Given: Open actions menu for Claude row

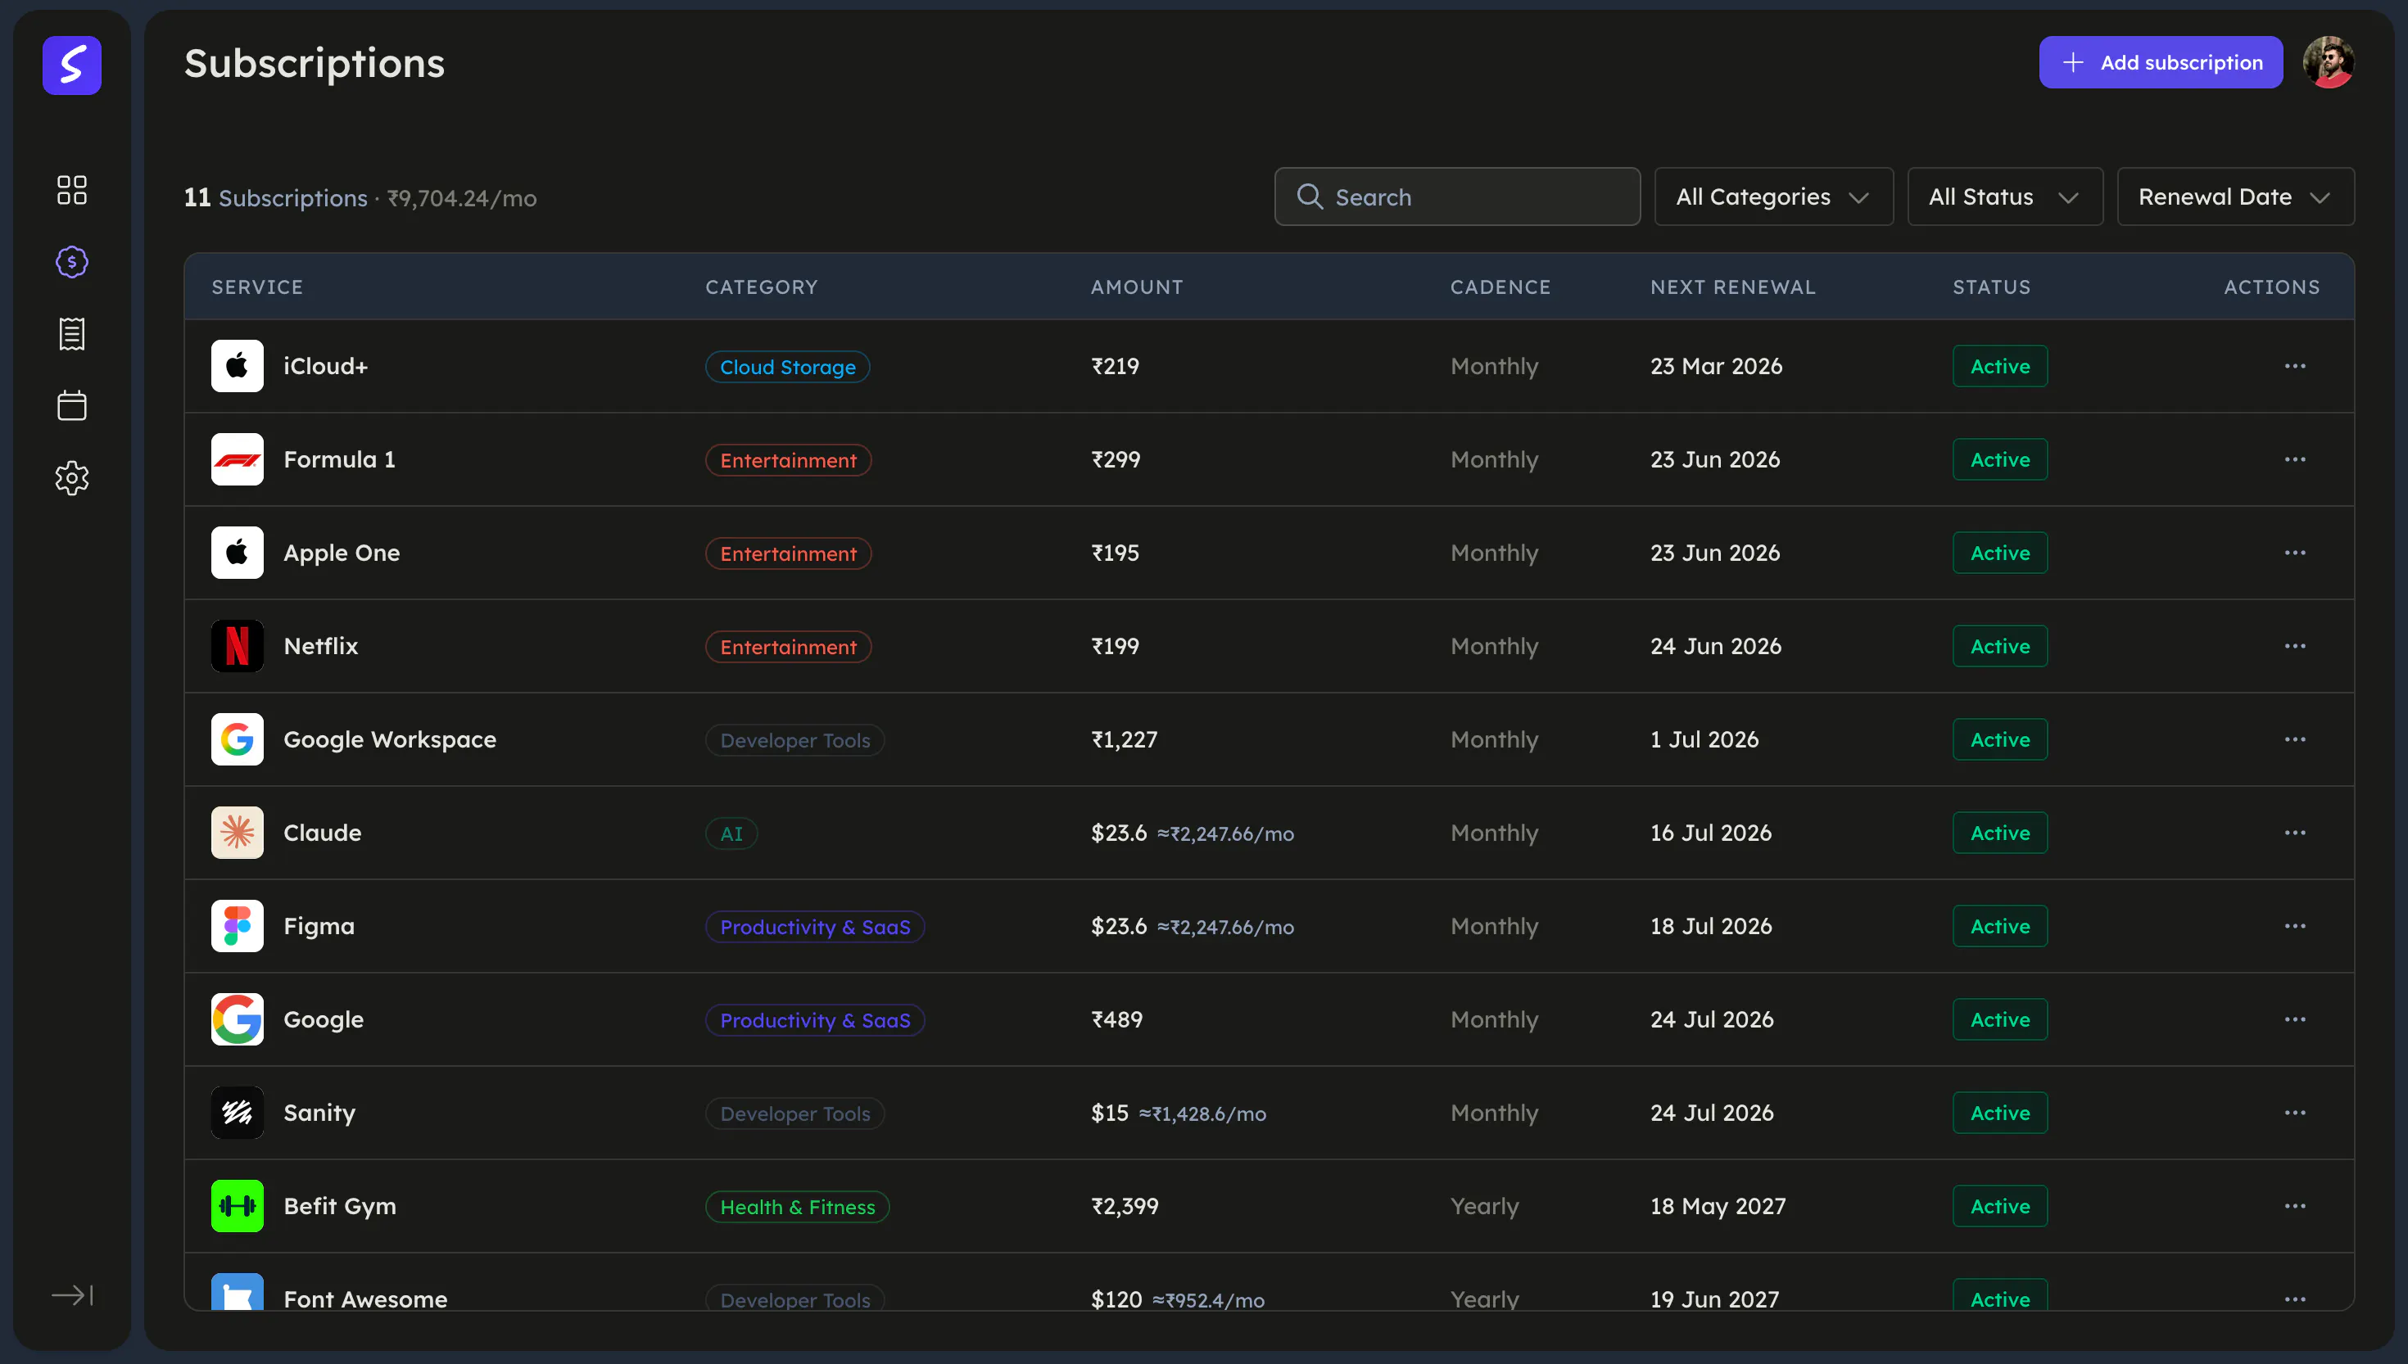Looking at the screenshot, I should pos(2295,833).
